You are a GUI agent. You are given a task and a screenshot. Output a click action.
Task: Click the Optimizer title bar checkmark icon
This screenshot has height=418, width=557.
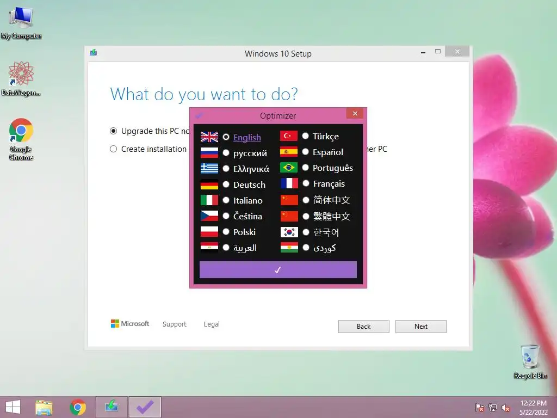pos(199,115)
